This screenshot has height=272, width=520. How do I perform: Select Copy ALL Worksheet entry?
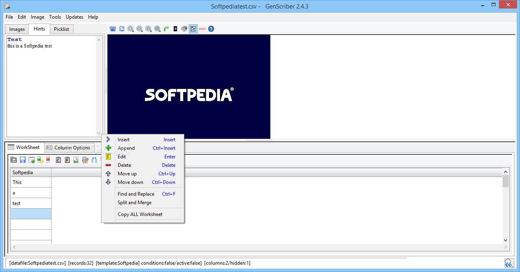tap(143, 214)
